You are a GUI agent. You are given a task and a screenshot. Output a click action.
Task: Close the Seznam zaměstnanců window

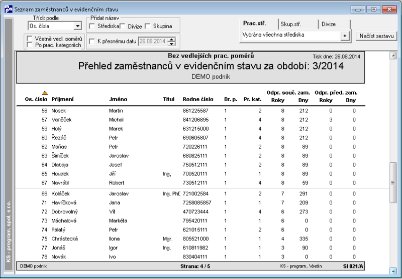tap(389, 10)
